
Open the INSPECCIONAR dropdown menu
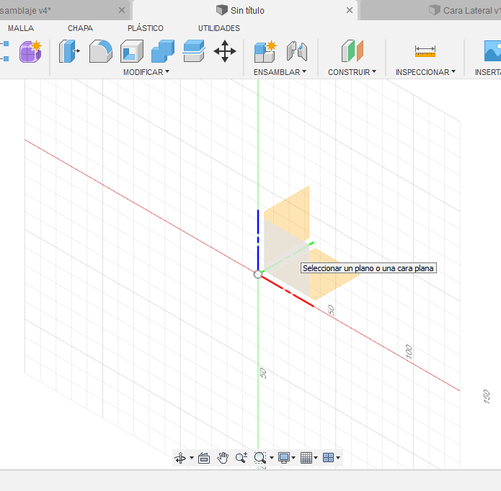click(425, 72)
